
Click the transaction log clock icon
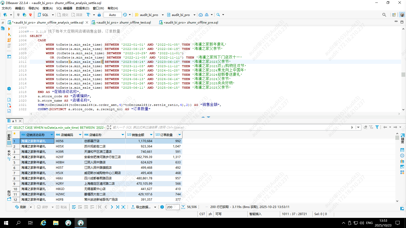(x=125, y=15)
